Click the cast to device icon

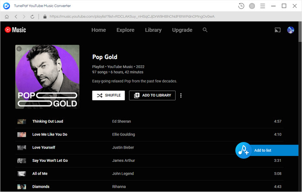tap(277, 30)
